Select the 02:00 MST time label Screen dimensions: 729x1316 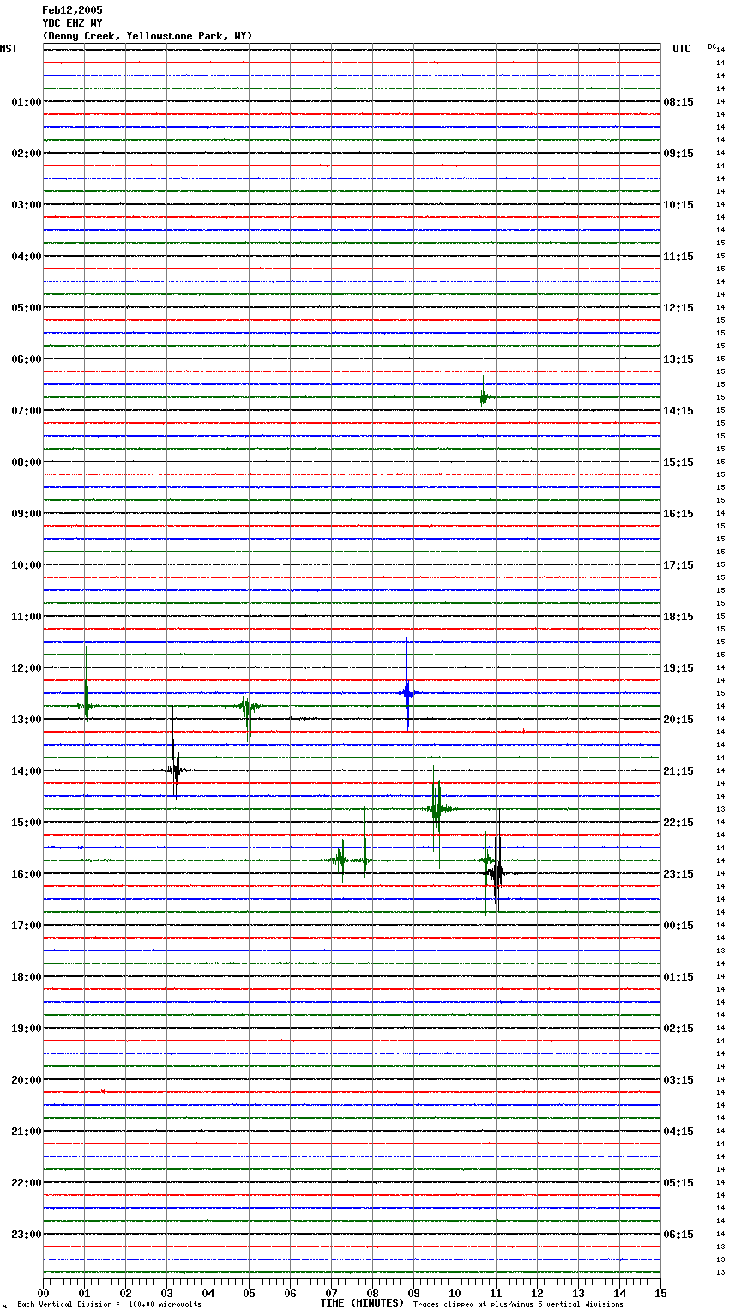[26, 154]
